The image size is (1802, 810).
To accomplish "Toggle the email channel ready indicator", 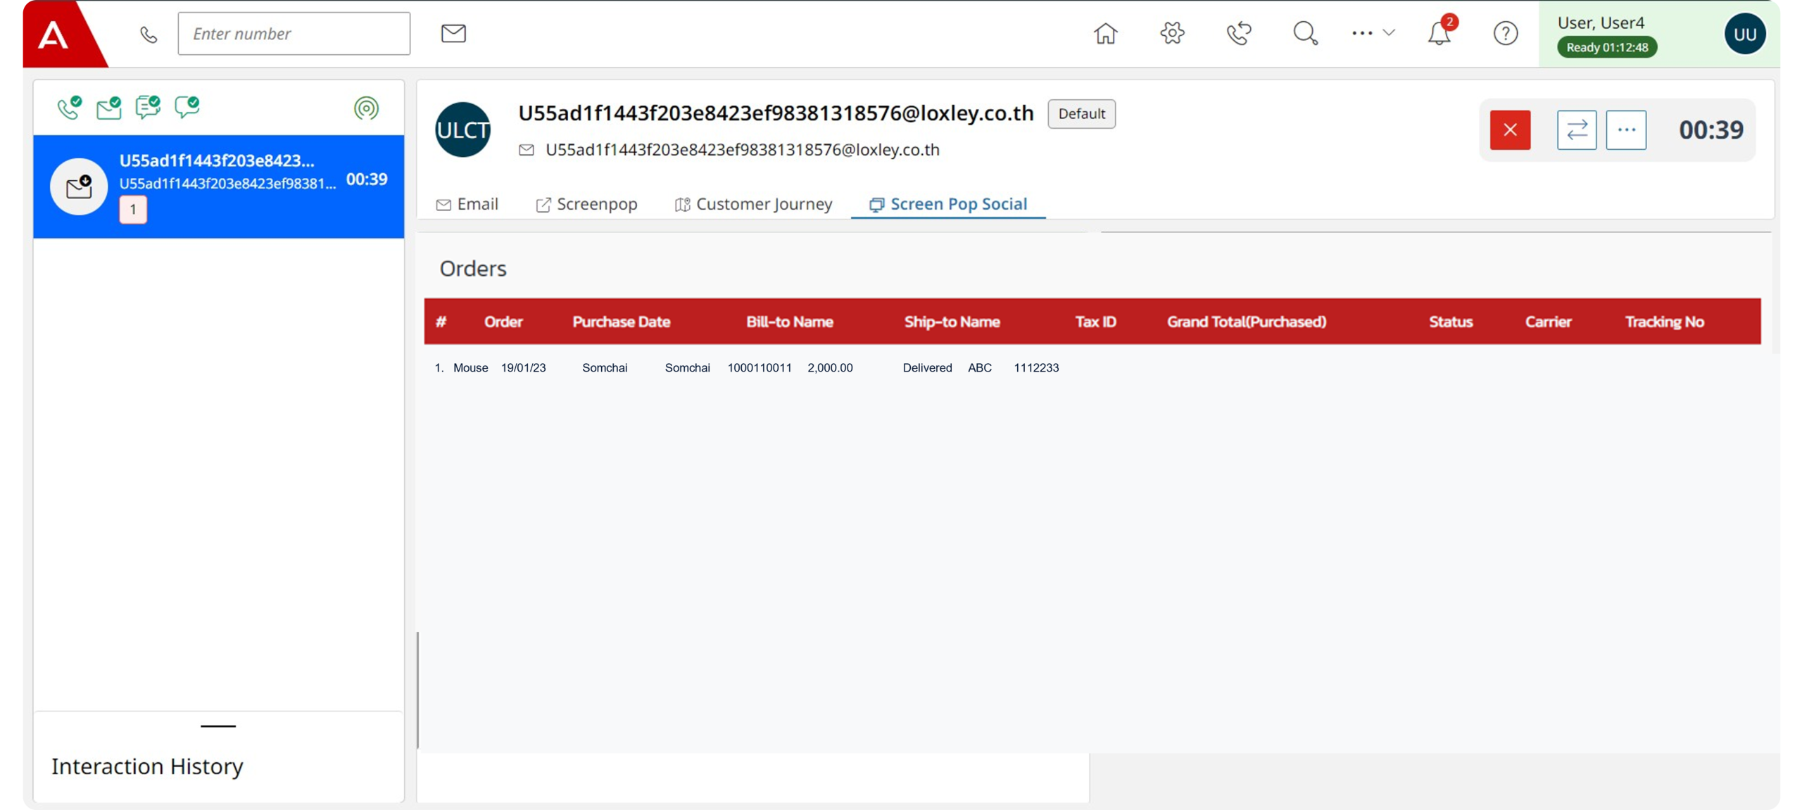I will (x=108, y=108).
